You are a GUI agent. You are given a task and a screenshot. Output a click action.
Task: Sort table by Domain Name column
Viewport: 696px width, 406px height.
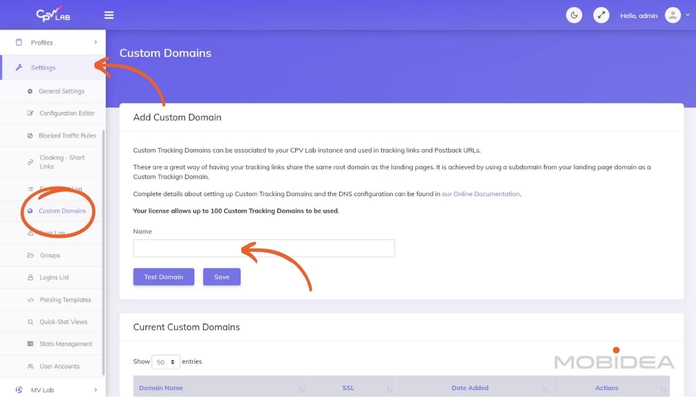click(161, 388)
